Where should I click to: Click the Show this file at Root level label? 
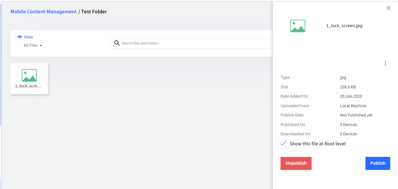pos(317,144)
